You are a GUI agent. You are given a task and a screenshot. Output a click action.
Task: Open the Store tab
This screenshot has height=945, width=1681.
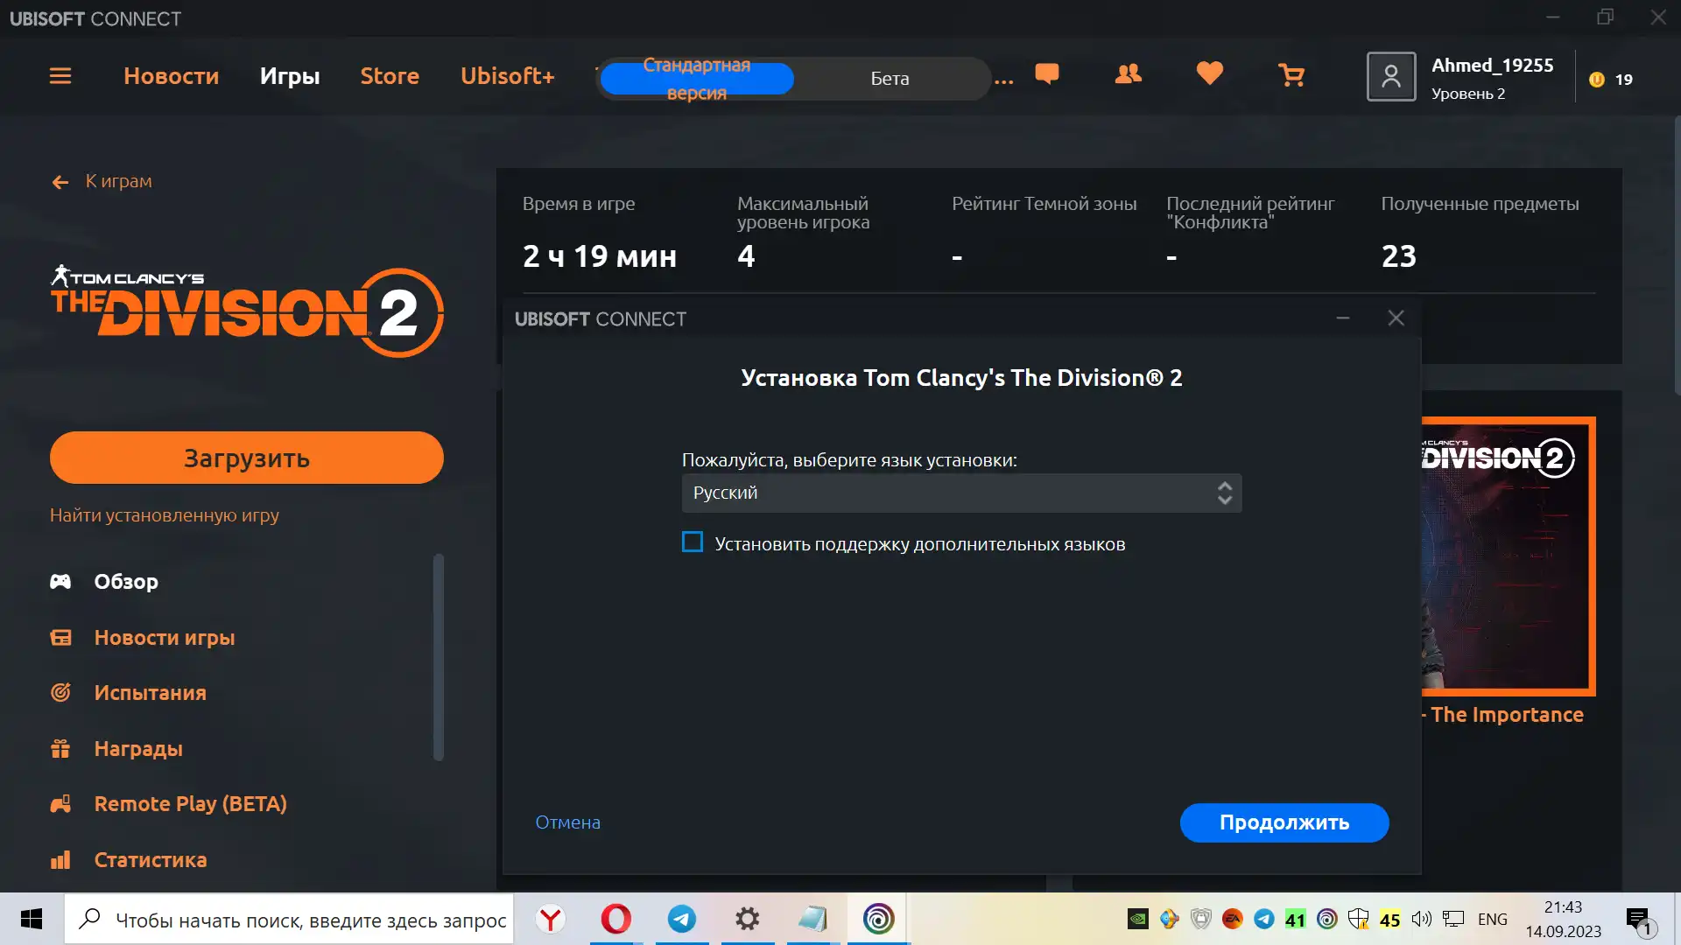[x=390, y=76]
